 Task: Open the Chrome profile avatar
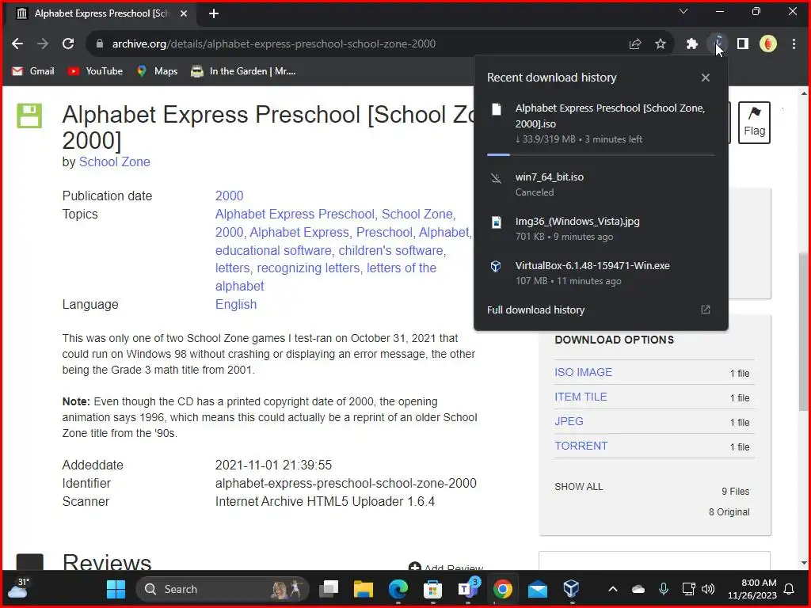point(768,44)
